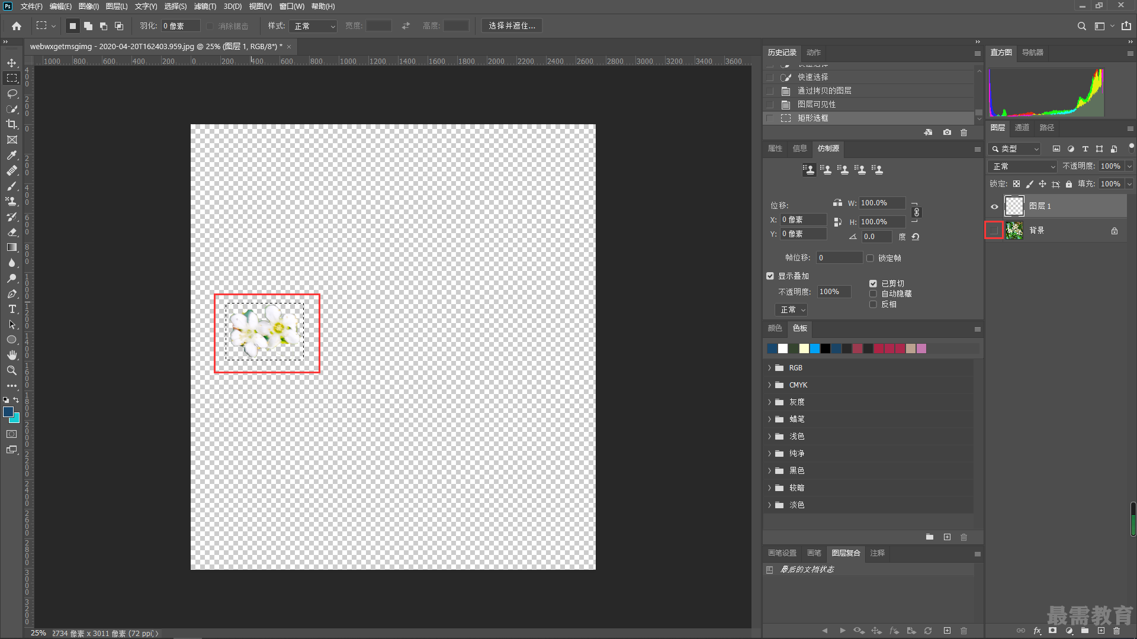The width and height of the screenshot is (1137, 639).
Task: Open the layer filter 类型 dropdown
Action: click(1014, 149)
